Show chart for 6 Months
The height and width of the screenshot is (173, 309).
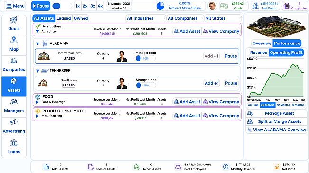point(298,105)
